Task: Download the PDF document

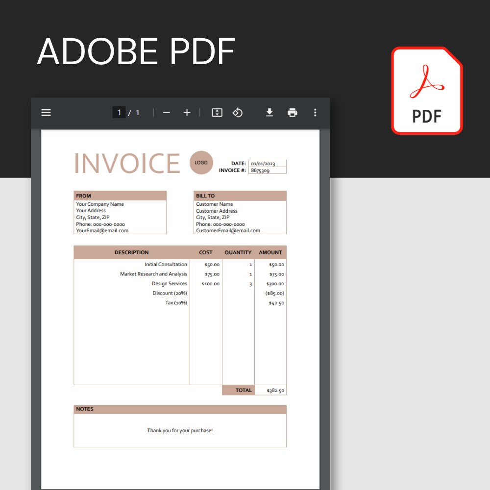Action: [269, 113]
